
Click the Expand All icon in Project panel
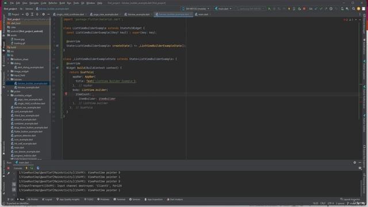(x=32, y=14)
